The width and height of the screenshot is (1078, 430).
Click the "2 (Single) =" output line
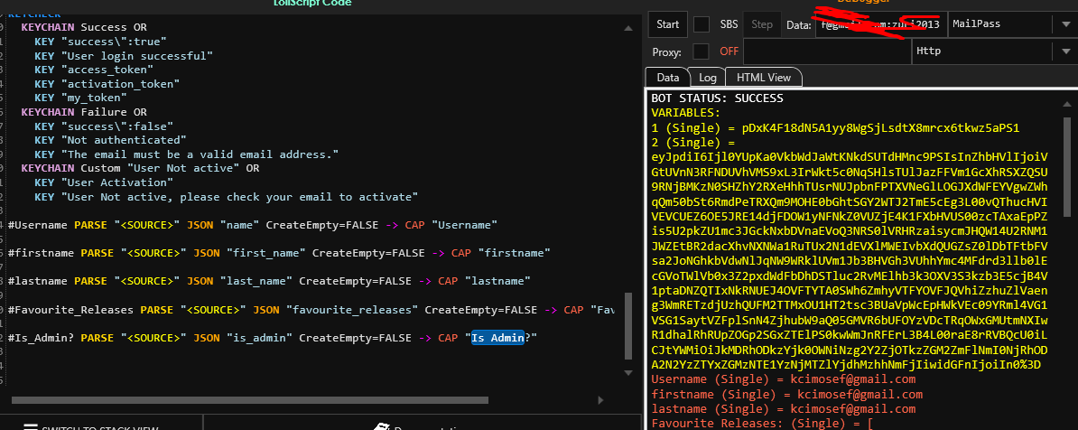tap(693, 143)
